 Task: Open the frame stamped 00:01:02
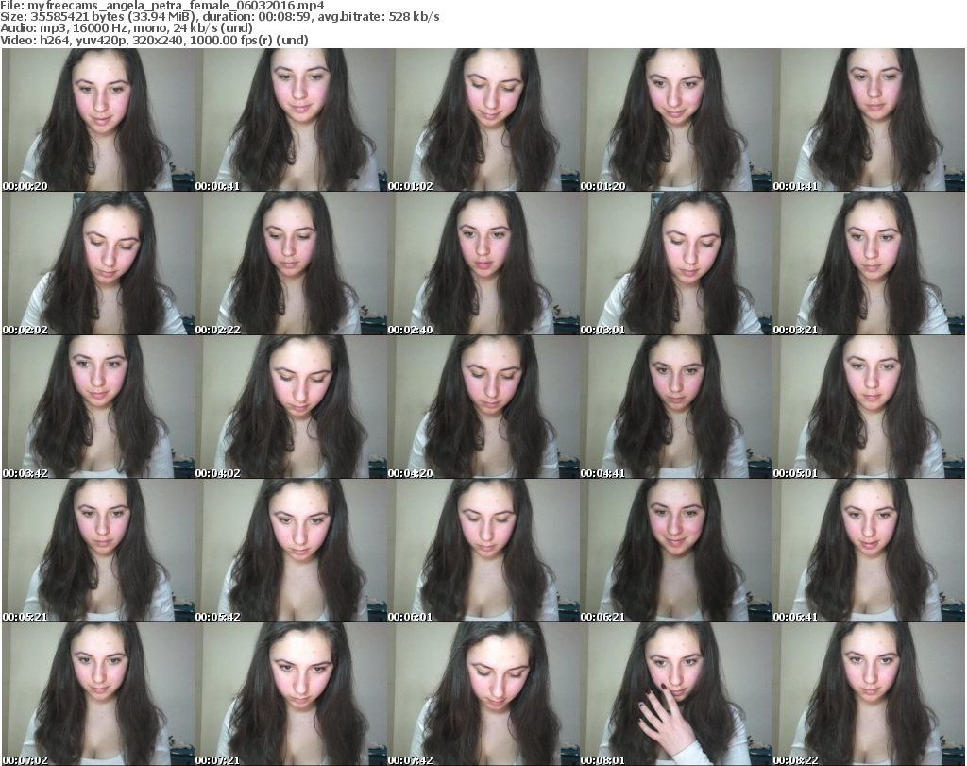click(x=483, y=120)
